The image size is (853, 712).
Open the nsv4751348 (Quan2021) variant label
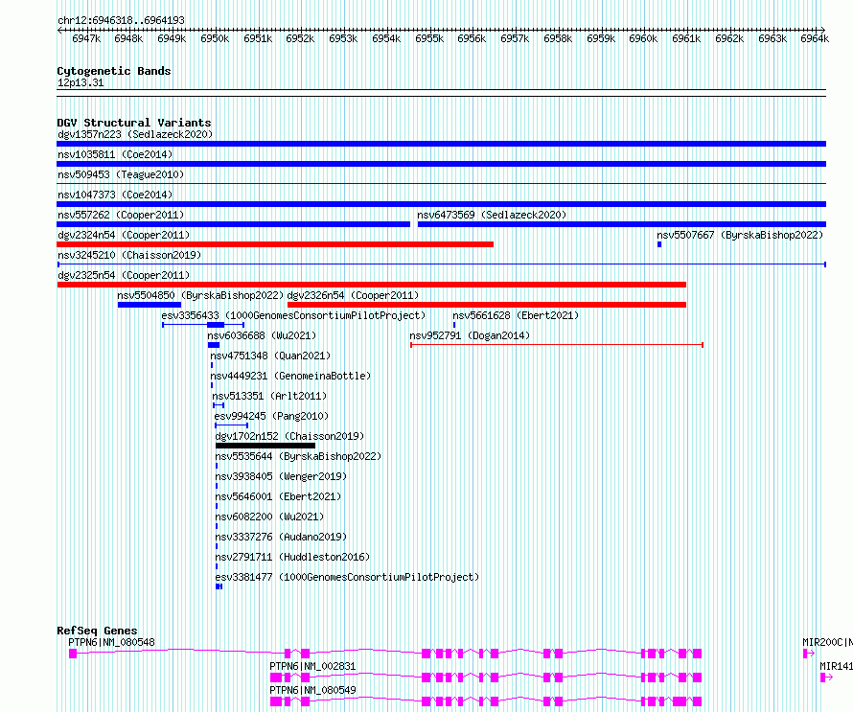click(x=270, y=356)
